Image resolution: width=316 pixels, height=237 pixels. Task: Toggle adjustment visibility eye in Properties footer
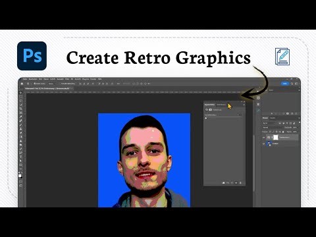coord(236,182)
